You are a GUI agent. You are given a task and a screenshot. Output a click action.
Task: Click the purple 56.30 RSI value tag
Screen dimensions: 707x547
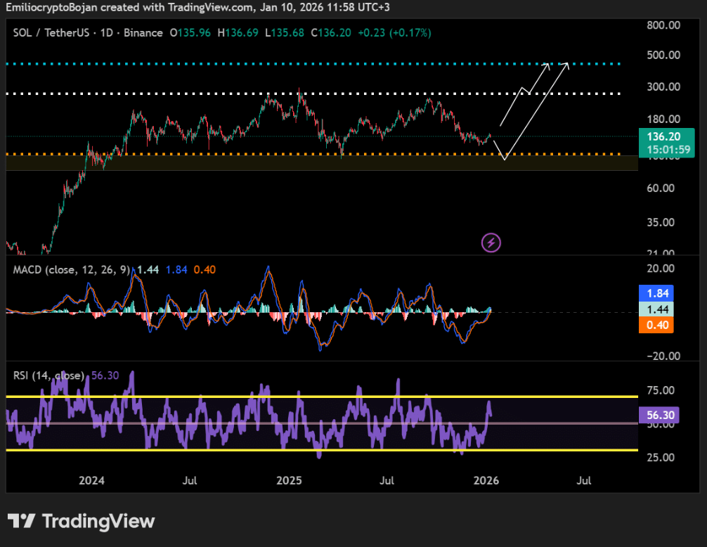coord(662,416)
